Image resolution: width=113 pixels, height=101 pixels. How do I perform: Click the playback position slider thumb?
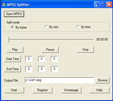pyautogui.click(x=8, y=39)
